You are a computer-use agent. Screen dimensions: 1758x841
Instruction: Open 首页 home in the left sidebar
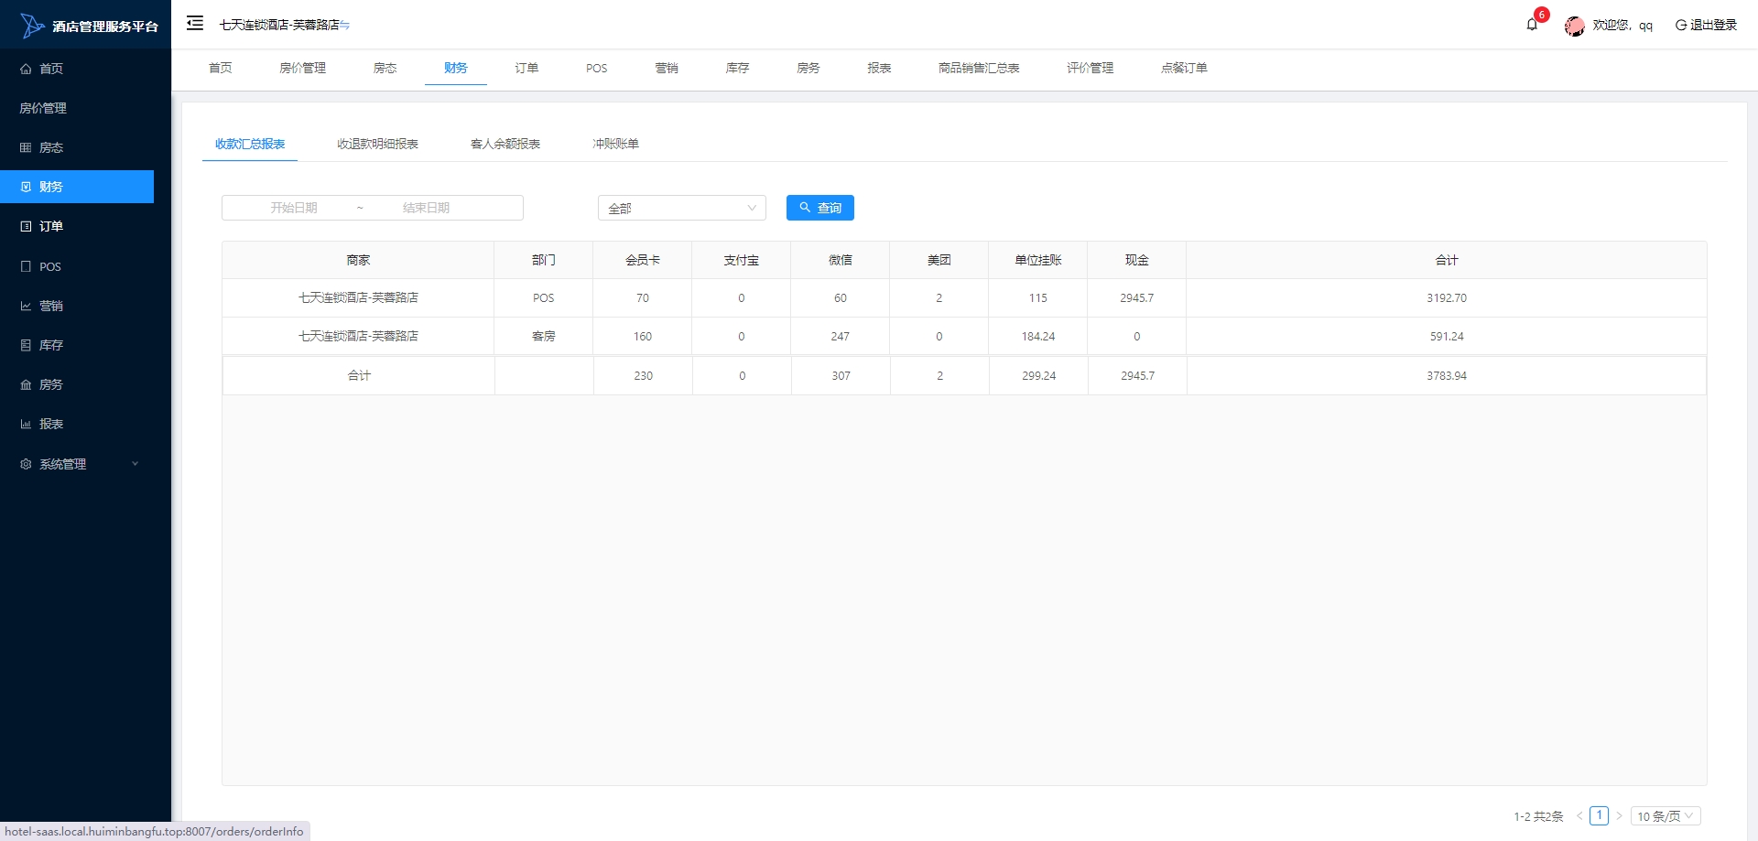[51, 69]
